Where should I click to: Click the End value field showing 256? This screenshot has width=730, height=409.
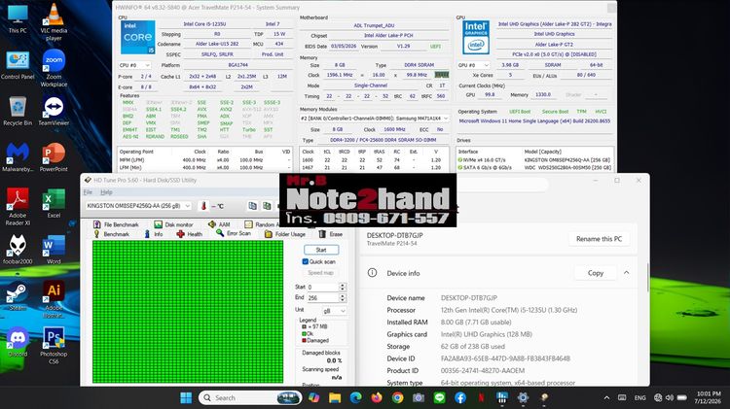click(x=323, y=298)
